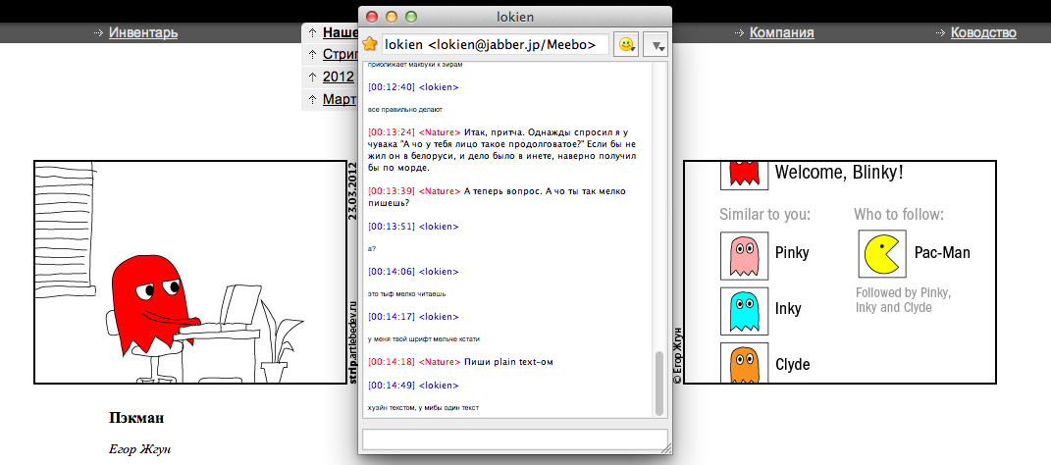The height and width of the screenshot is (465, 1051).
Task: Click the Pinky name label
Action: (792, 252)
